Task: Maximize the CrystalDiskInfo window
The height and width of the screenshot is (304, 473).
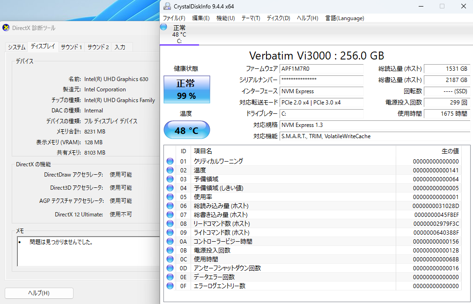Action: 442,7
